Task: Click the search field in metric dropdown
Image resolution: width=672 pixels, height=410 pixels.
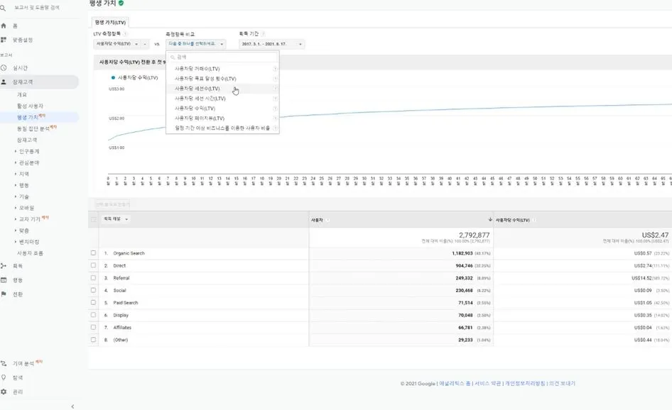Action: click(x=222, y=57)
